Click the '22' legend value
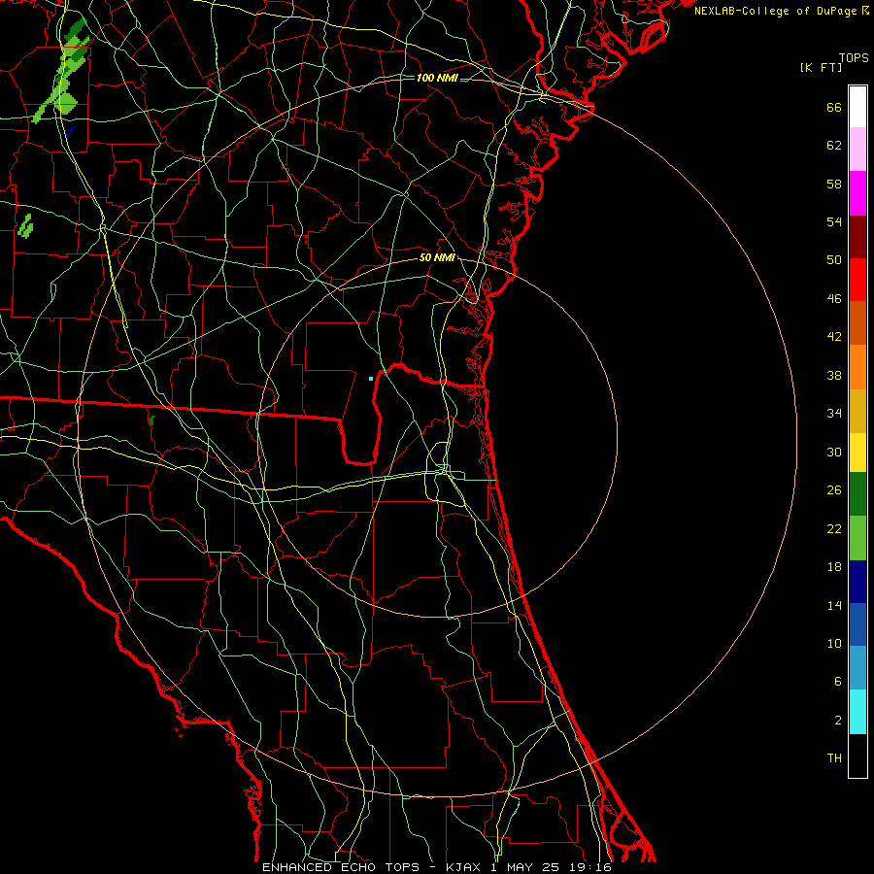This screenshot has height=874, width=874. (834, 528)
